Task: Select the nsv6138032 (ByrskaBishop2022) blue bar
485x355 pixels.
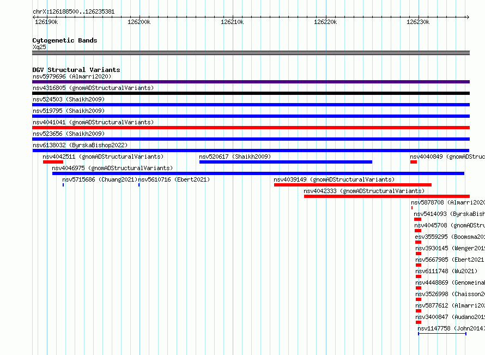Action: pyautogui.click(x=251, y=151)
